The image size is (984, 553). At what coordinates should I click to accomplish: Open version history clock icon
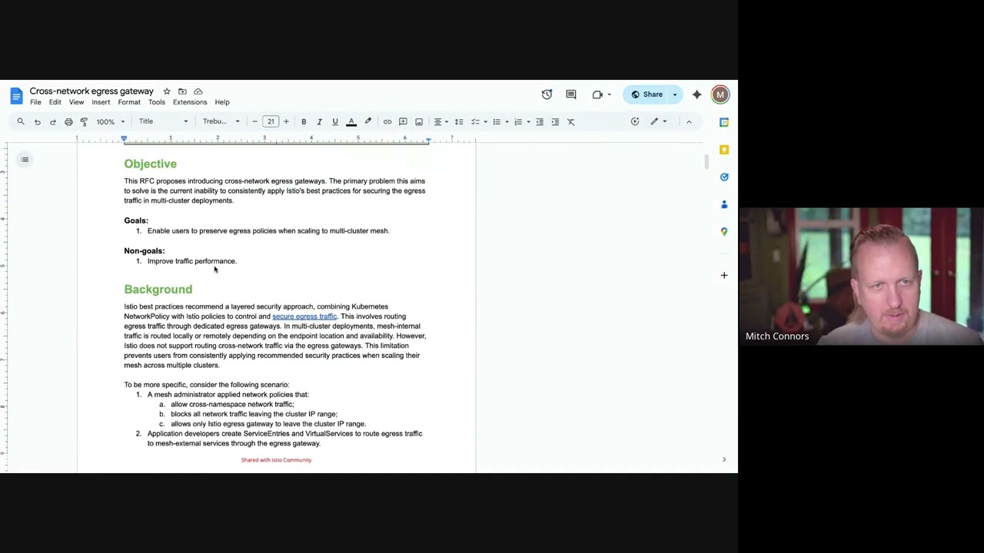[547, 94]
